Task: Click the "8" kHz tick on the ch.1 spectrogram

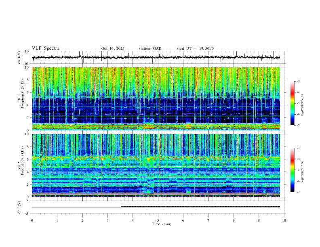Action: (x=28, y=80)
